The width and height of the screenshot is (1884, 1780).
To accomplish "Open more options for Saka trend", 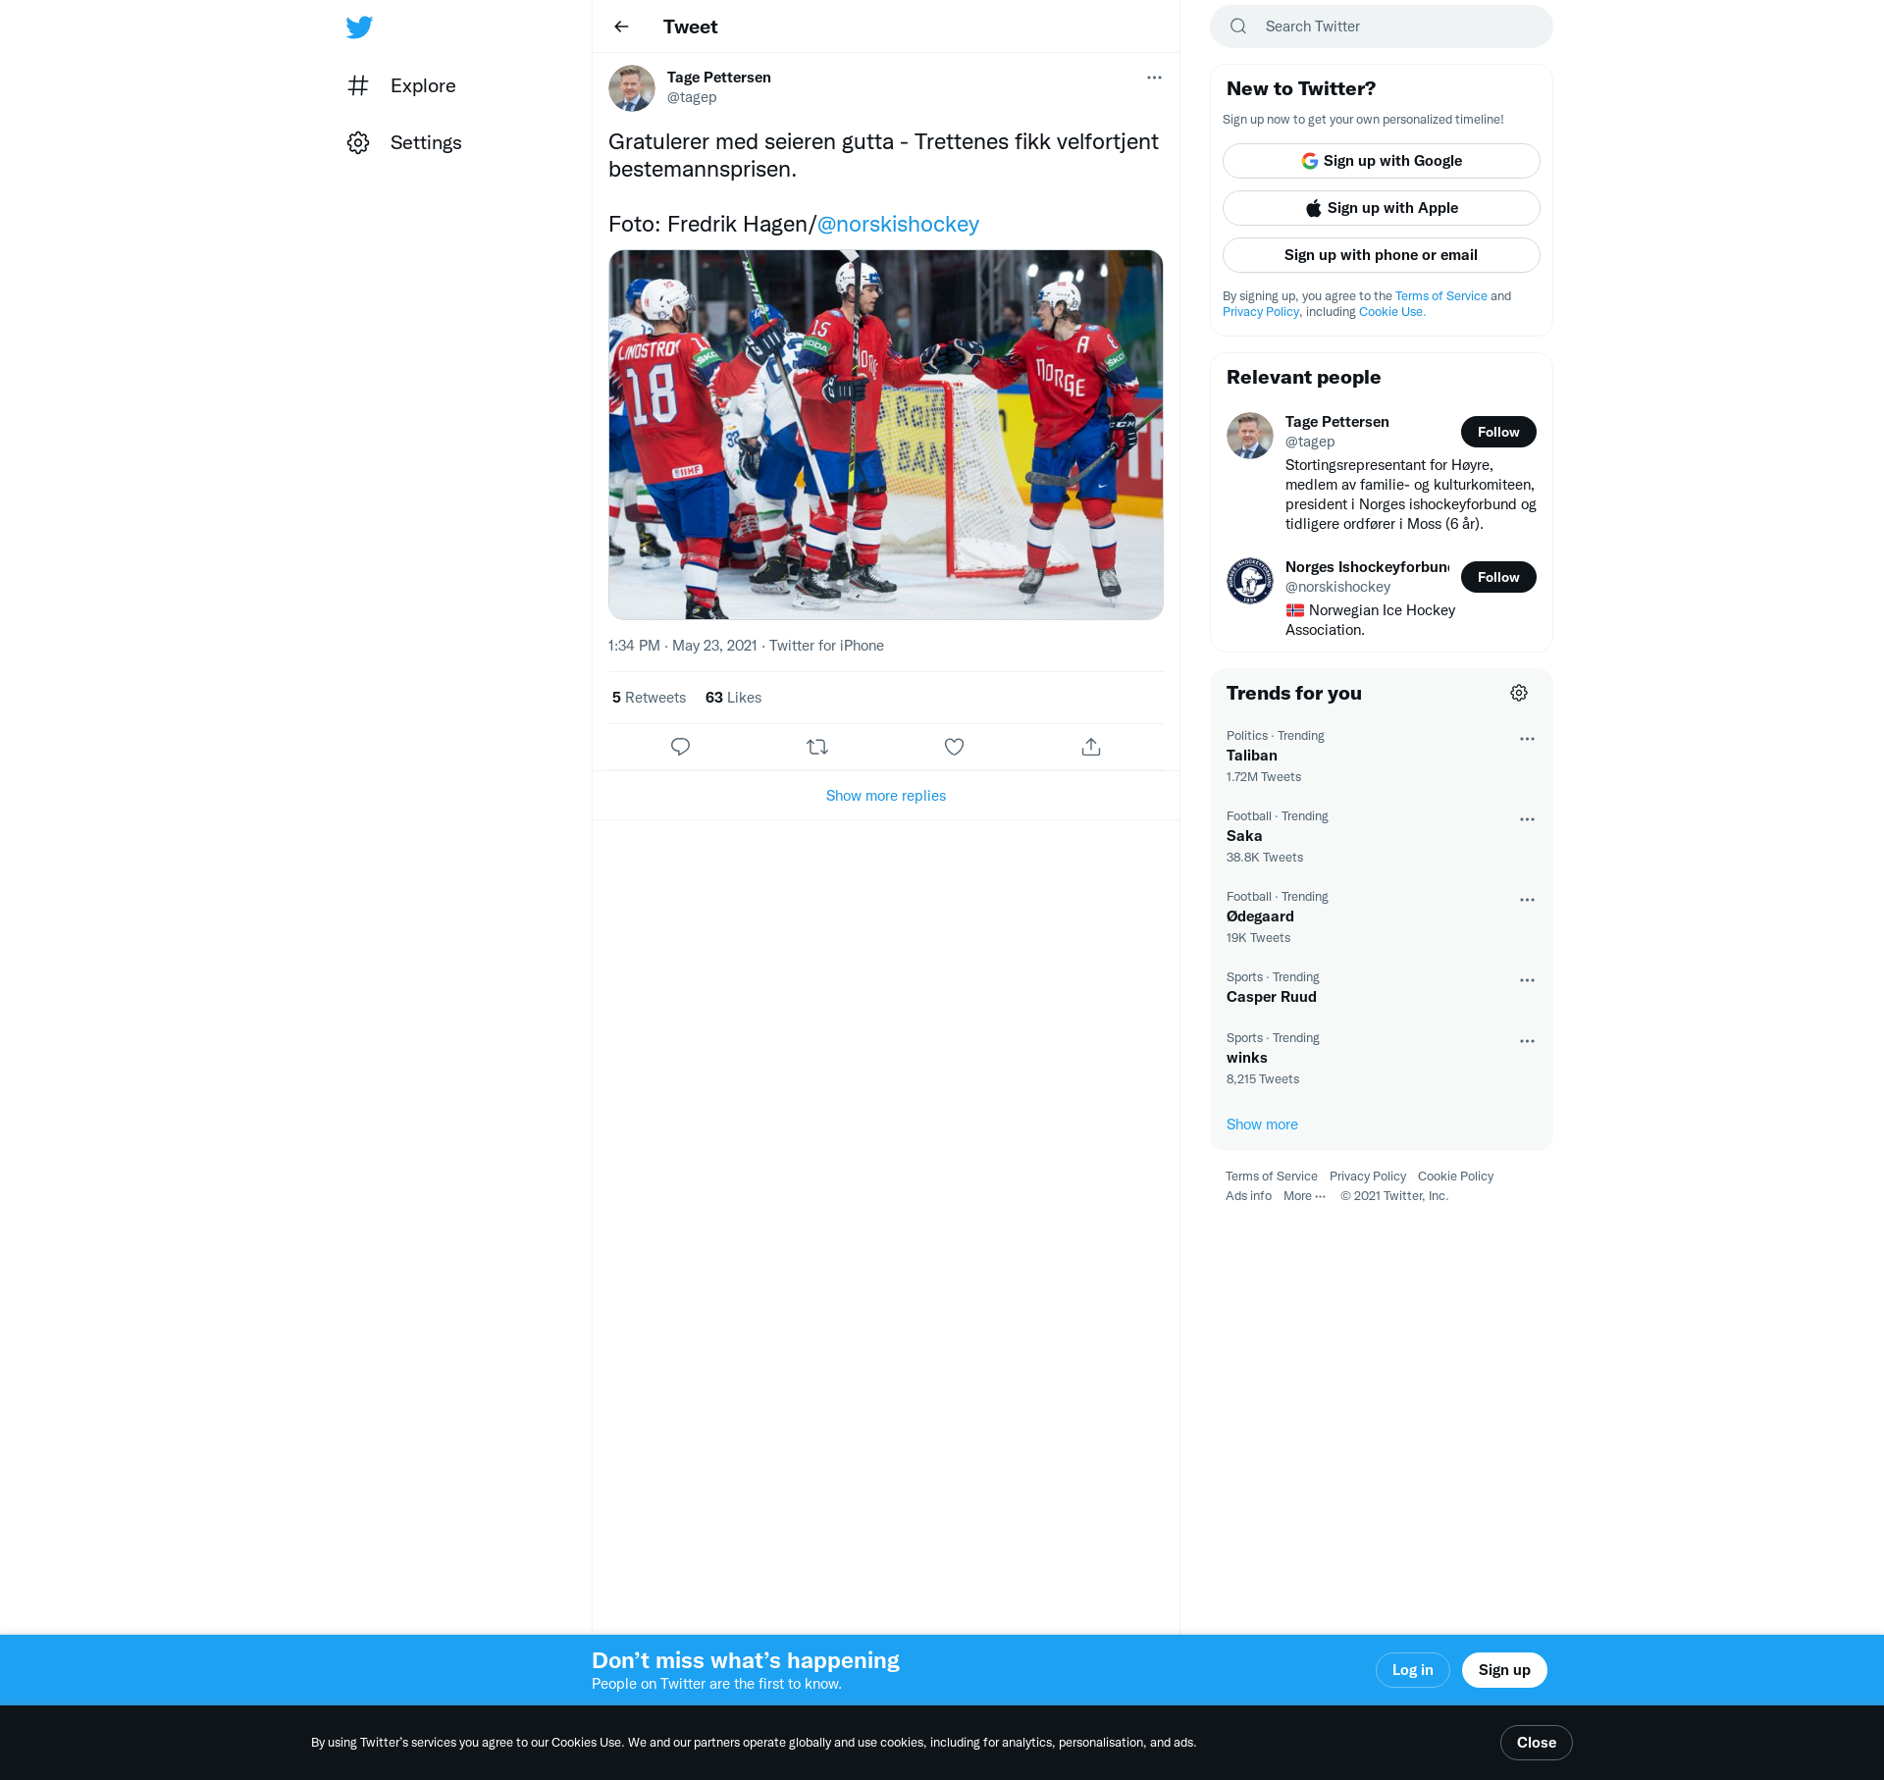I will coord(1527,819).
